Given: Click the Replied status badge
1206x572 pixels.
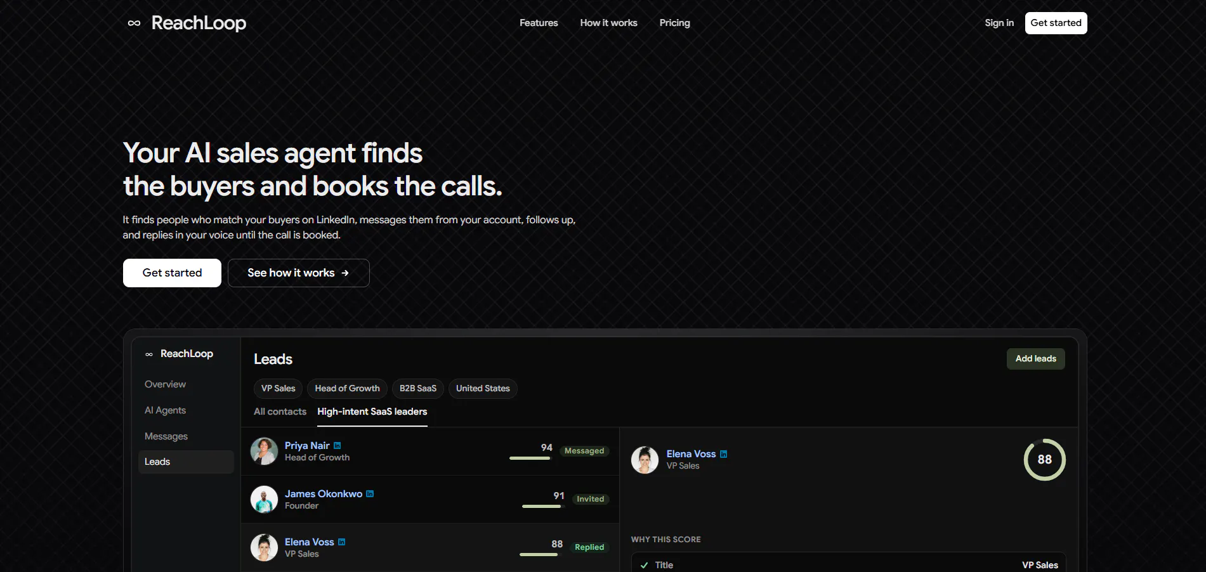Looking at the screenshot, I should pos(589,547).
